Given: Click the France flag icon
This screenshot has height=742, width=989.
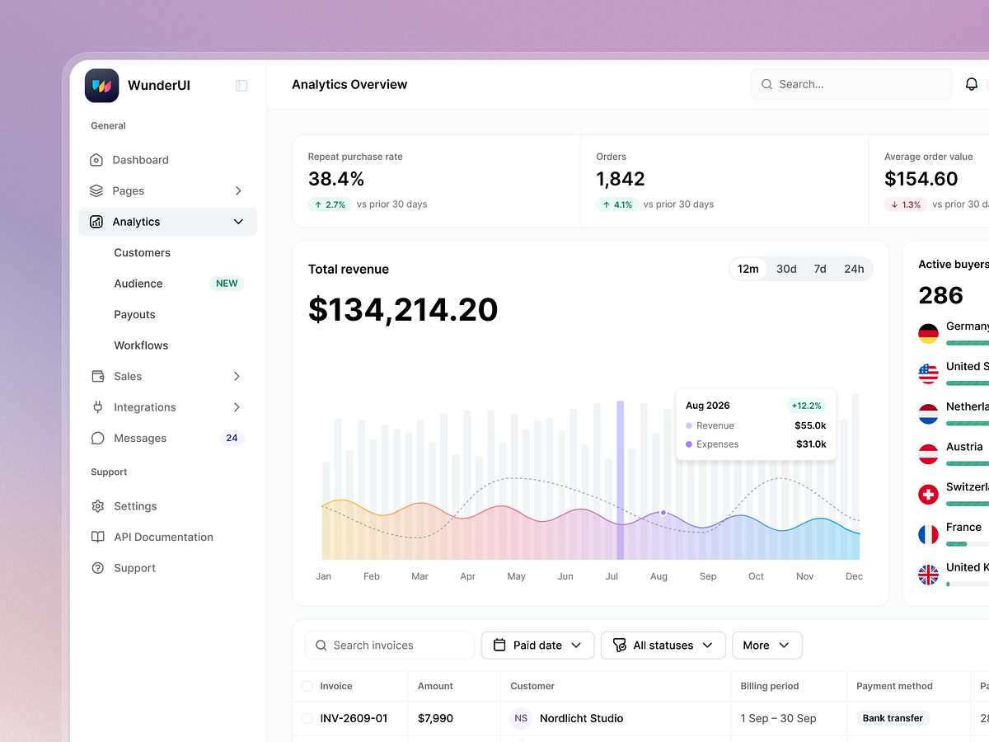Looking at the screenshot, I should click(x=928, y=534).
